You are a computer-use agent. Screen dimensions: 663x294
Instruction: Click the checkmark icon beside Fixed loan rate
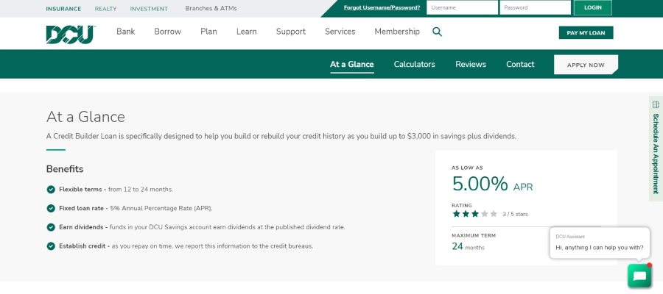(51, 209)
